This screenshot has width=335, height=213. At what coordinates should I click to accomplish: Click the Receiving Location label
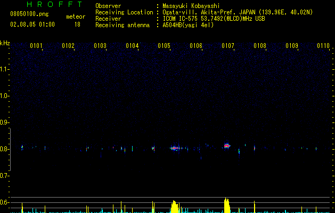click(x=124, y=12)
